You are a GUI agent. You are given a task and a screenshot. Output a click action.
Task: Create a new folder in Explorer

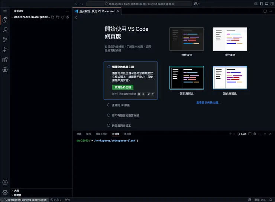click(x=58, y=17)
